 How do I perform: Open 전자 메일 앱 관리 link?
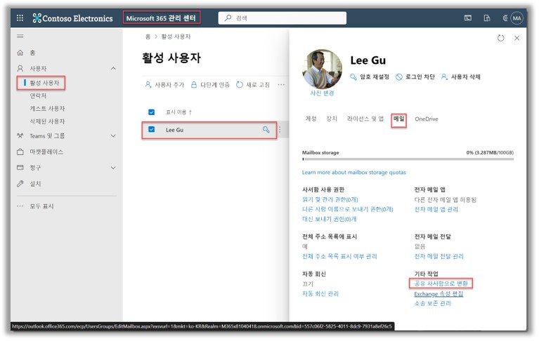point(436,209)
